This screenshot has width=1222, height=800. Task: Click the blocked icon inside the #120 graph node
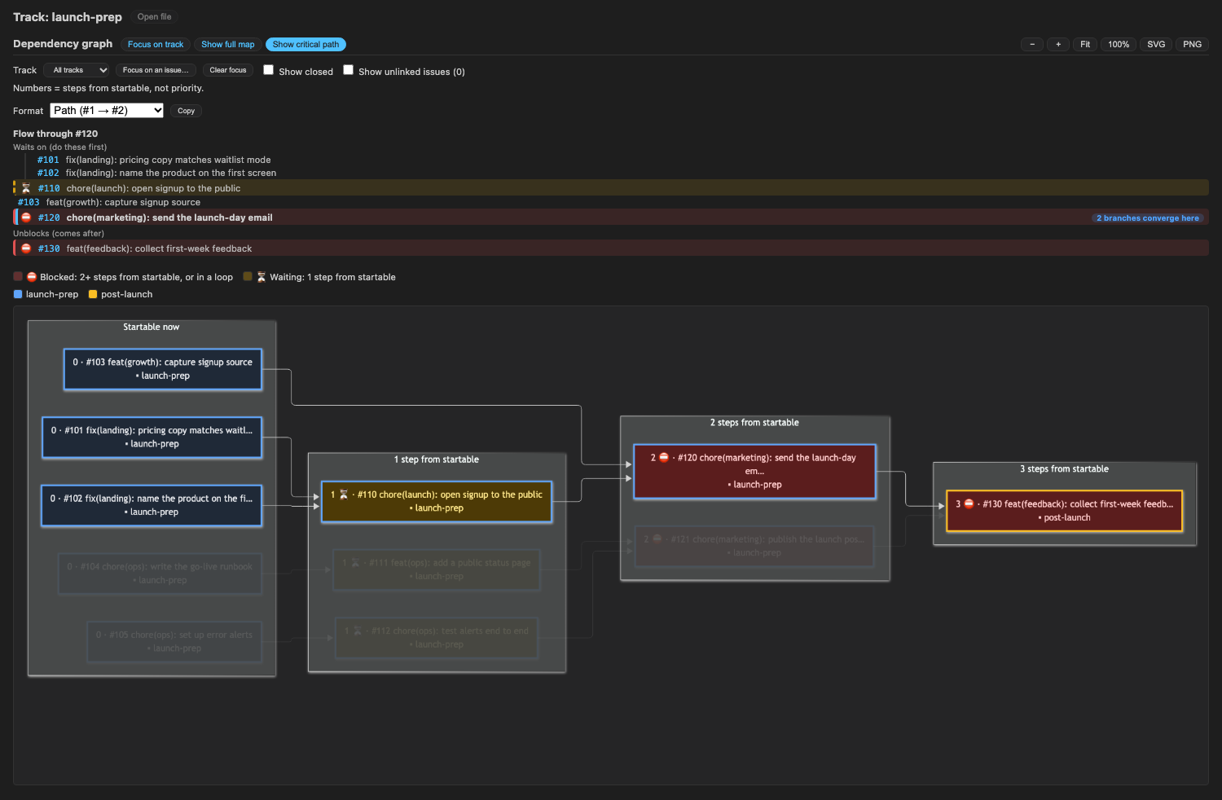tap(663, 458)
